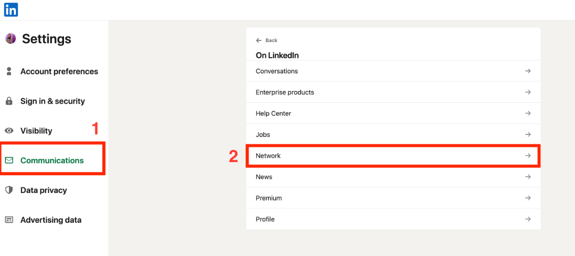Click the Sign in & security lock icon
Screen dimensions: 575x256
tap(9, 101)
